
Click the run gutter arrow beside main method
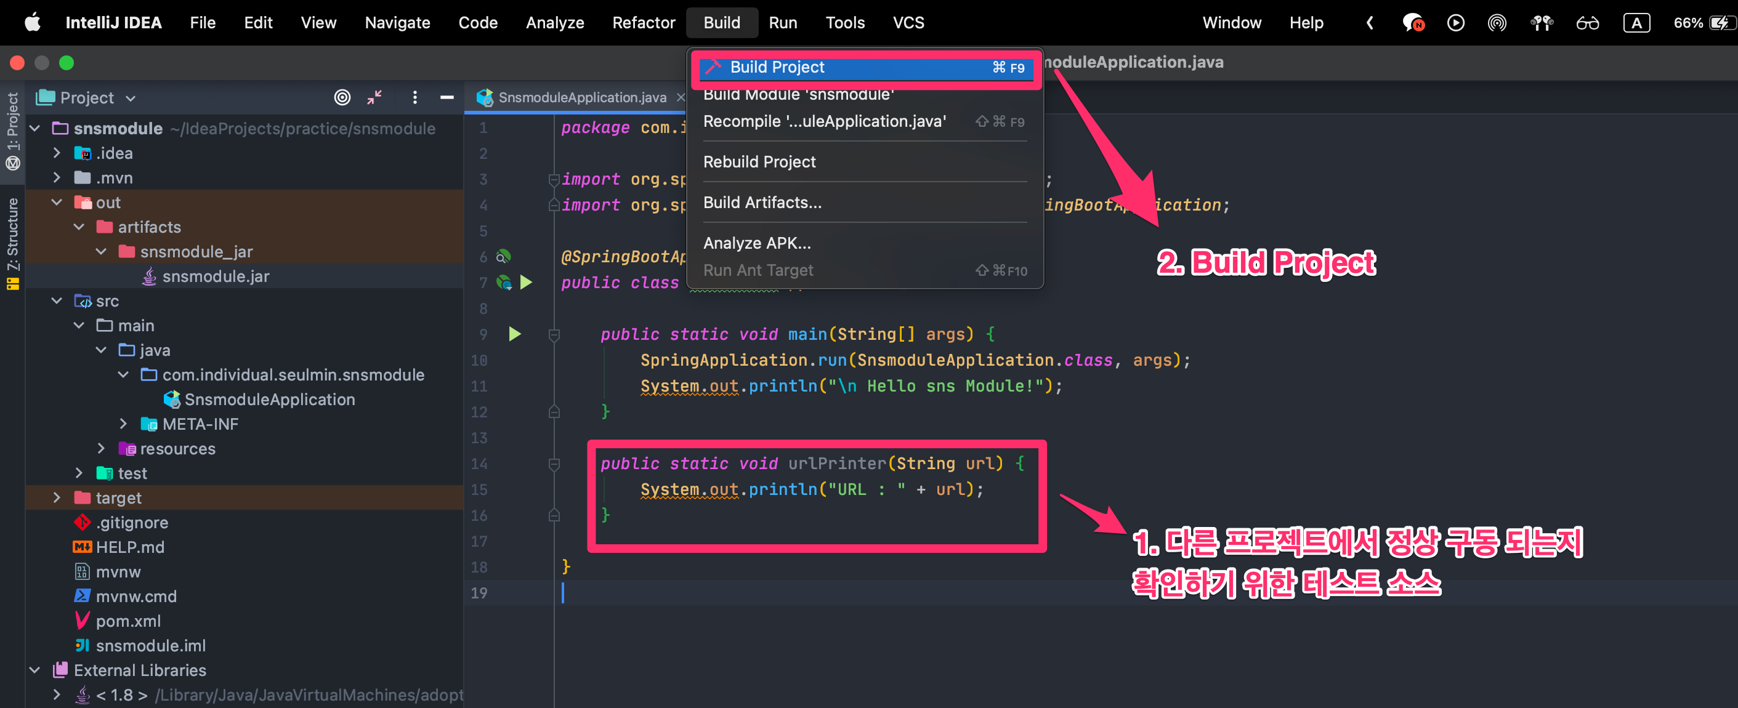[515, 334]
